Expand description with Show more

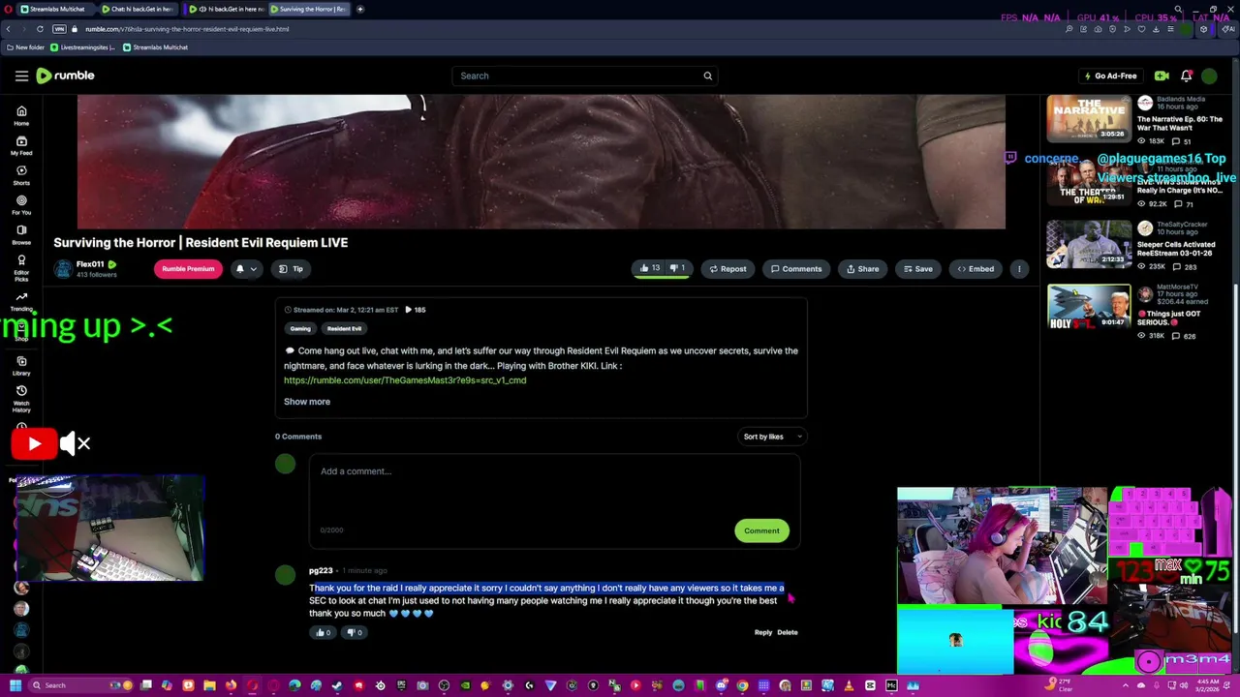click(x=307, y=402)
